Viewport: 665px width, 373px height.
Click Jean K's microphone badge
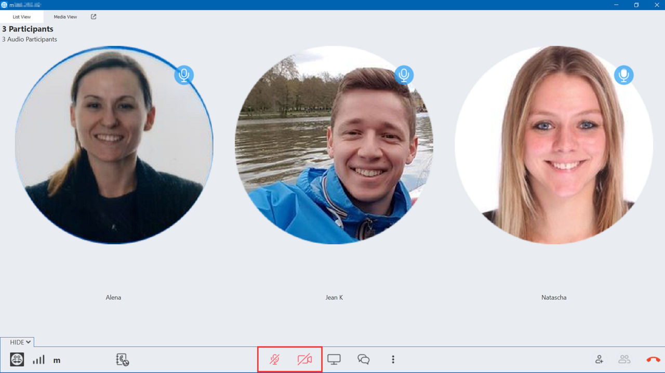click(404, 75)
